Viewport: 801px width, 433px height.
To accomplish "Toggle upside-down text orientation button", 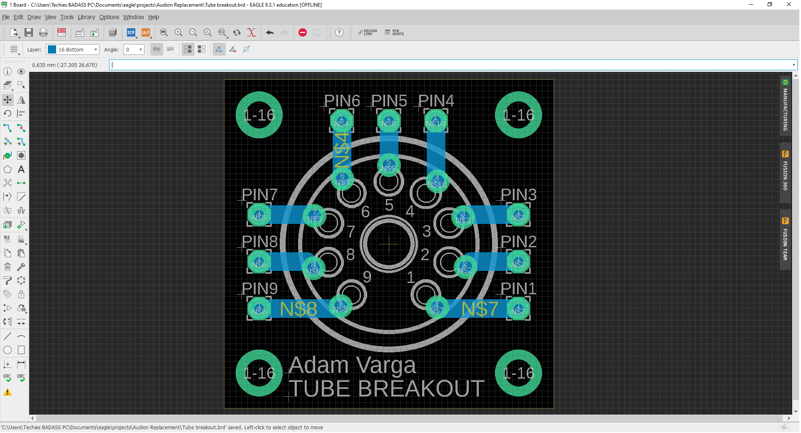I will tap(171, 49).
